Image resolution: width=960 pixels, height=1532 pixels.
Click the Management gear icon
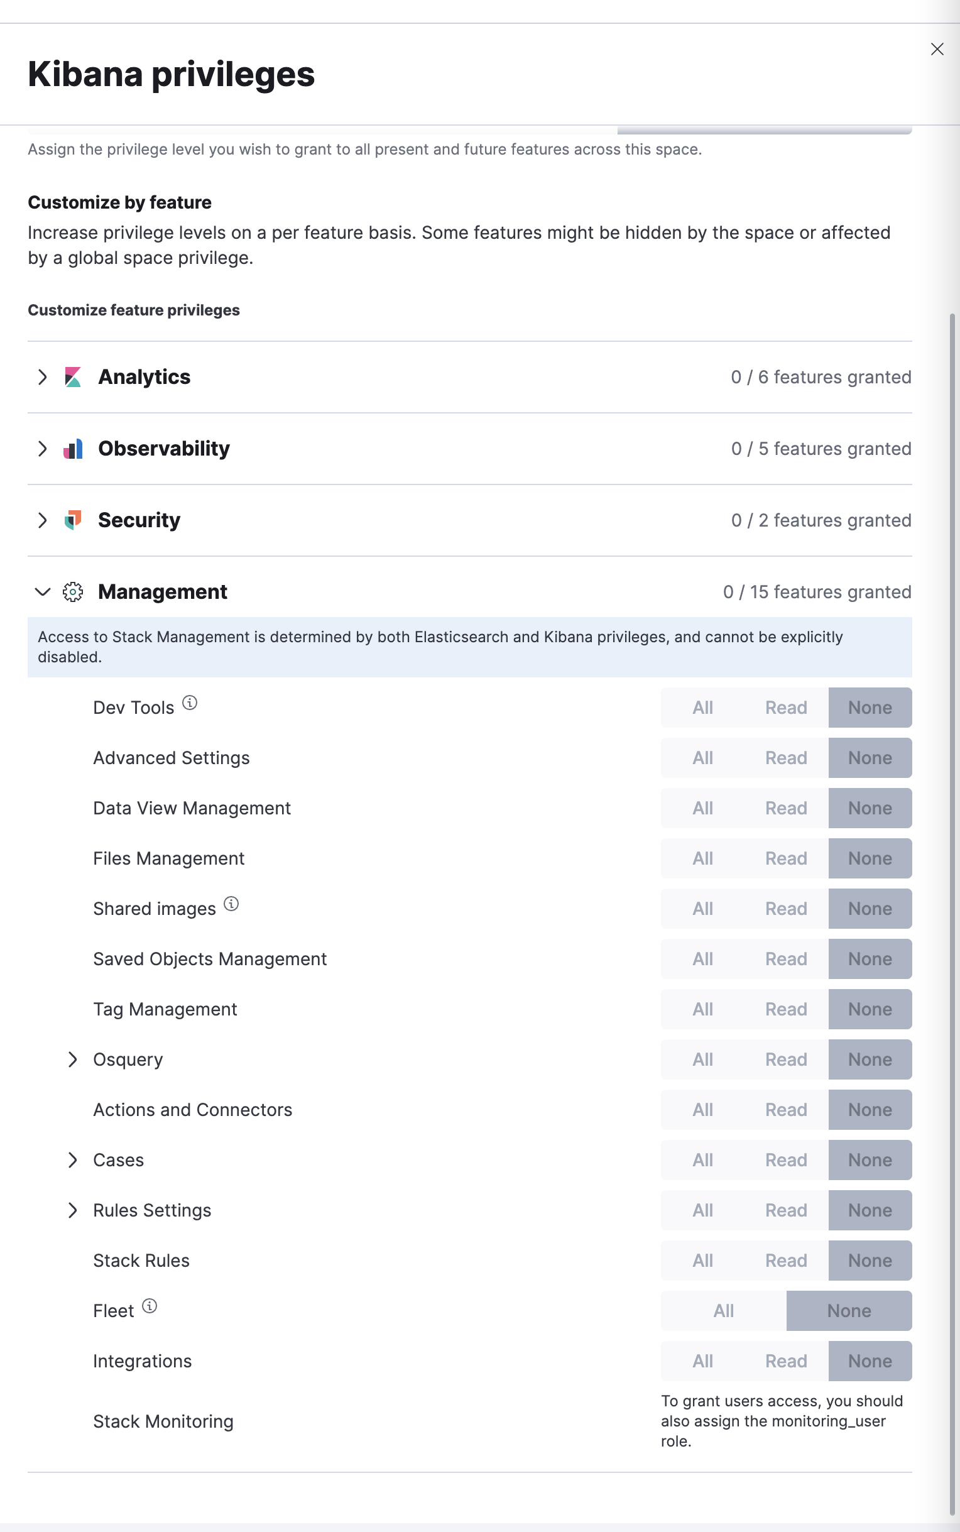(x=73, y=592)
